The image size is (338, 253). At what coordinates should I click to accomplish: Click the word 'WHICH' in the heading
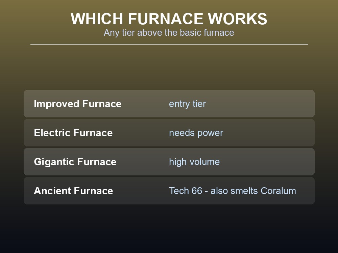tap(97, 19)
